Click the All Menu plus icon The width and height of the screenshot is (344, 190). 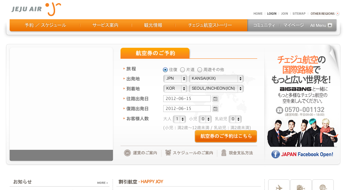tap(330, 25)
